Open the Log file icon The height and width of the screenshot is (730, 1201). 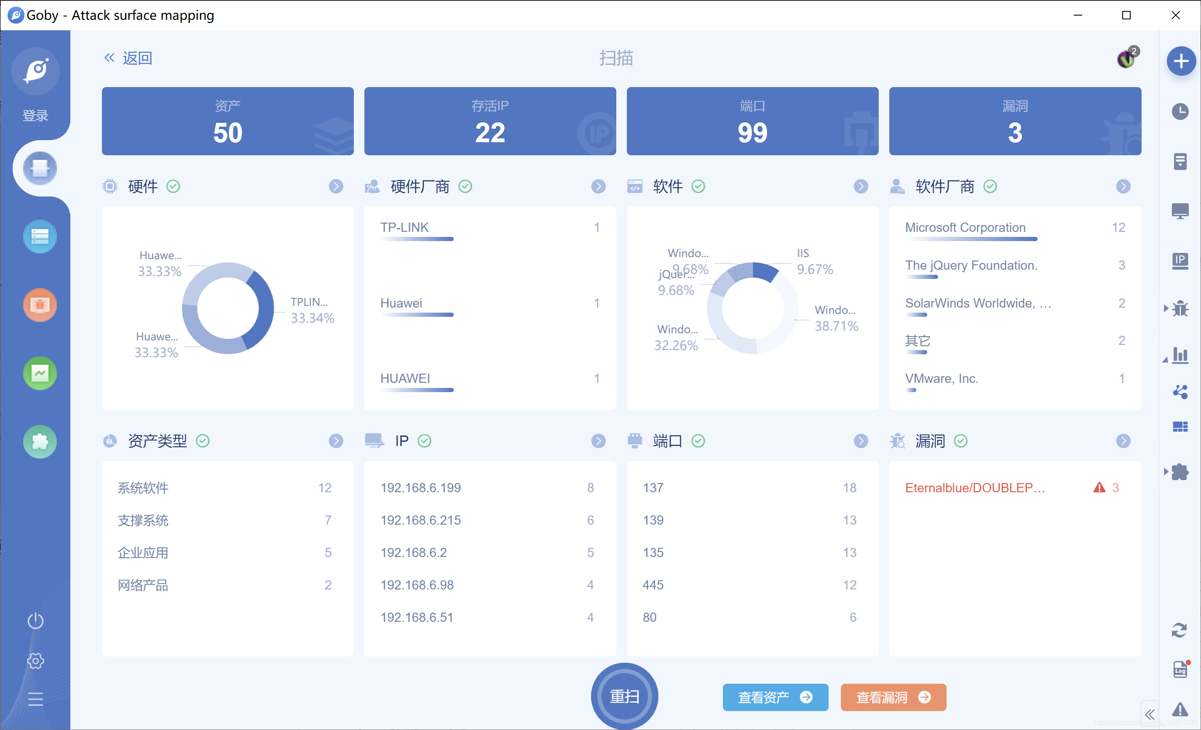tap(1180, 669)
